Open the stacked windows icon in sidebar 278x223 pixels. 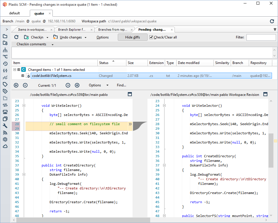point(5,119)
